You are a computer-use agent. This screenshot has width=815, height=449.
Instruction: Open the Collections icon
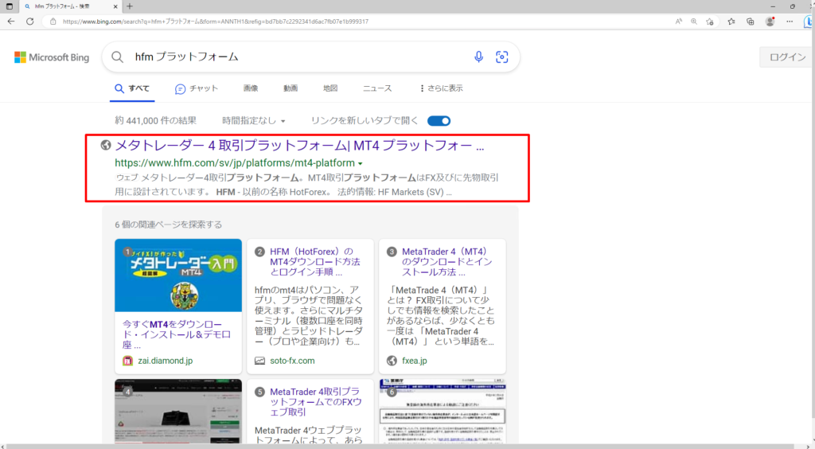750,21
